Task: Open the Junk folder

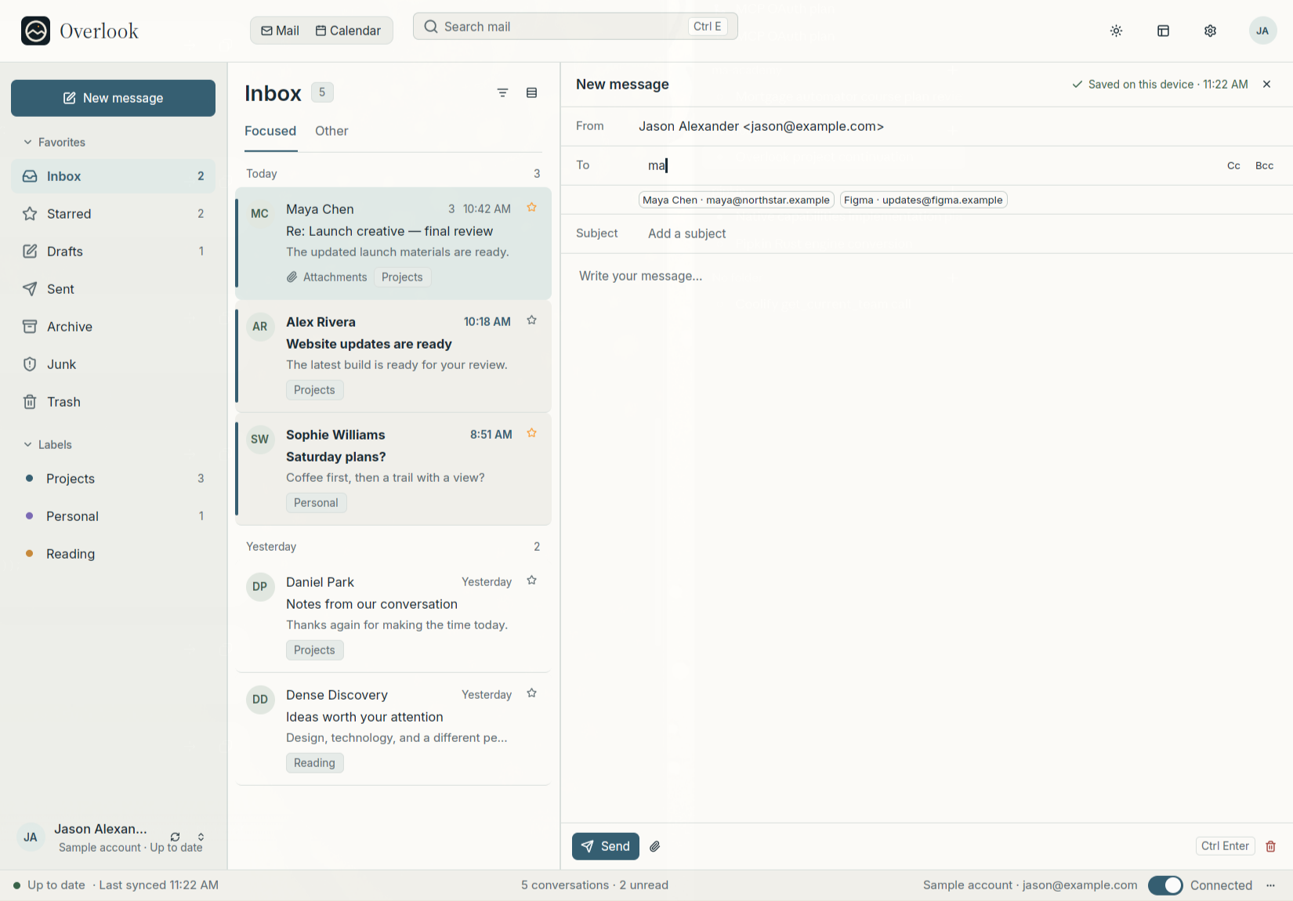Action: [113, 364]
